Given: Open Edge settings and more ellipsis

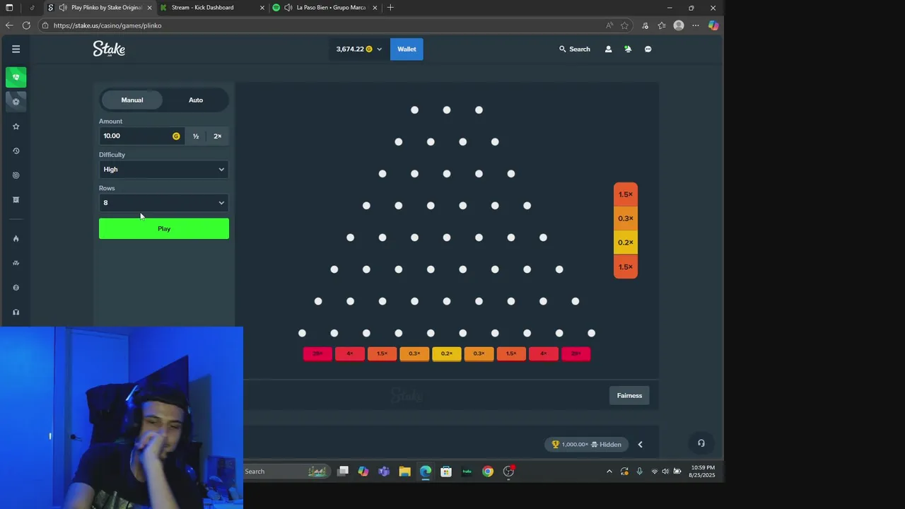Looking at the screenshot, I should pyautogui.click(x=696, y=25).
